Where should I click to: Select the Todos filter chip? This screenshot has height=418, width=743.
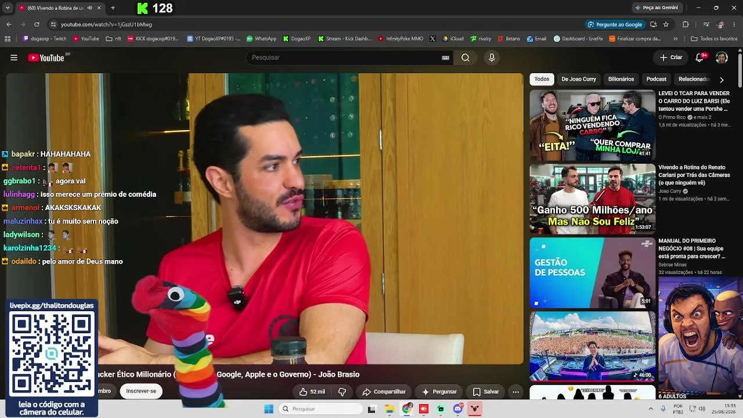click(x=542, y=79)
